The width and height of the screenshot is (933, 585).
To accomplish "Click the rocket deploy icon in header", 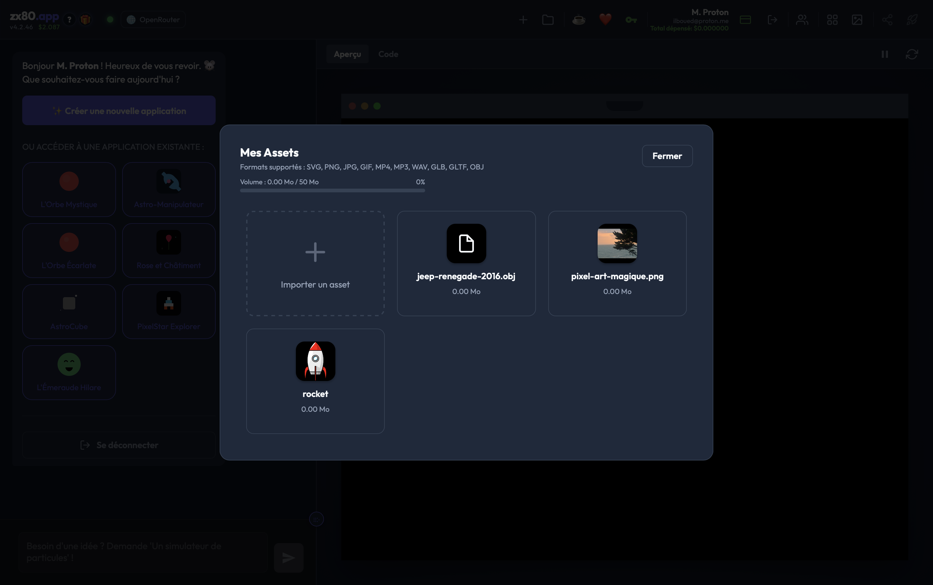I will tap(912, 20).
